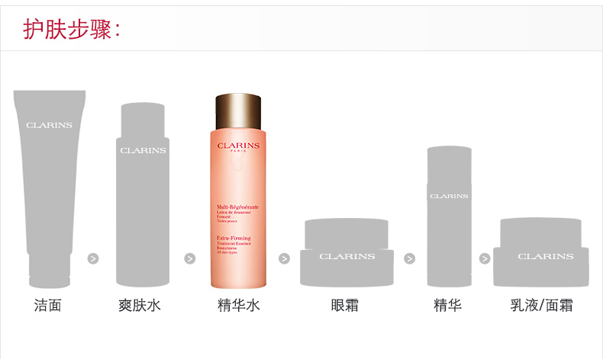This screenshot has height=359, width=603.
Task: Click the arrow between 爽肤水 and 精华水
Action: [189, 258]
